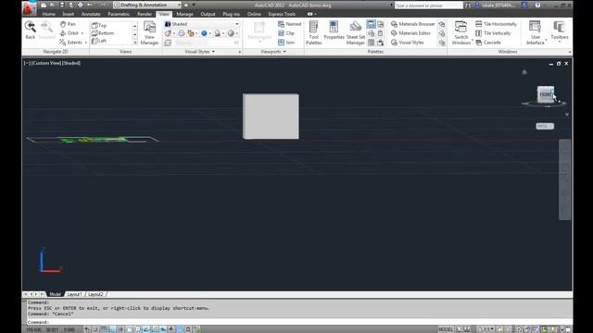Click the navigation bar on viewport right edge

[x=564, y=179]
